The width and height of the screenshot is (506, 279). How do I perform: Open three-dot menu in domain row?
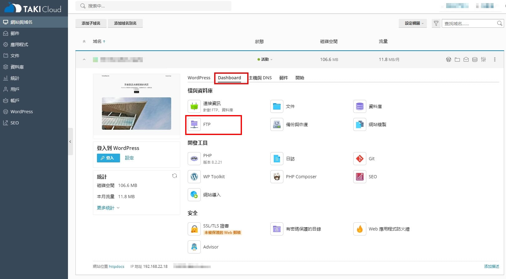(495, 59)
